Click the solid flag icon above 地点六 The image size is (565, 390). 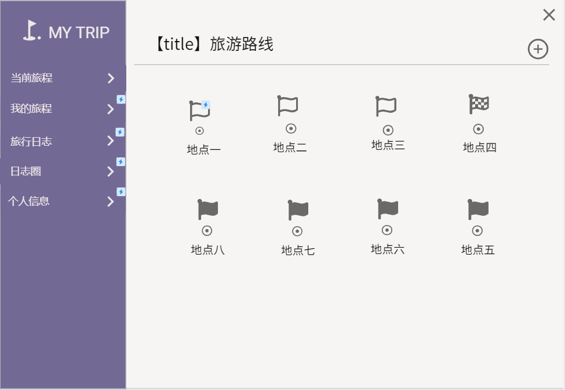388,209
